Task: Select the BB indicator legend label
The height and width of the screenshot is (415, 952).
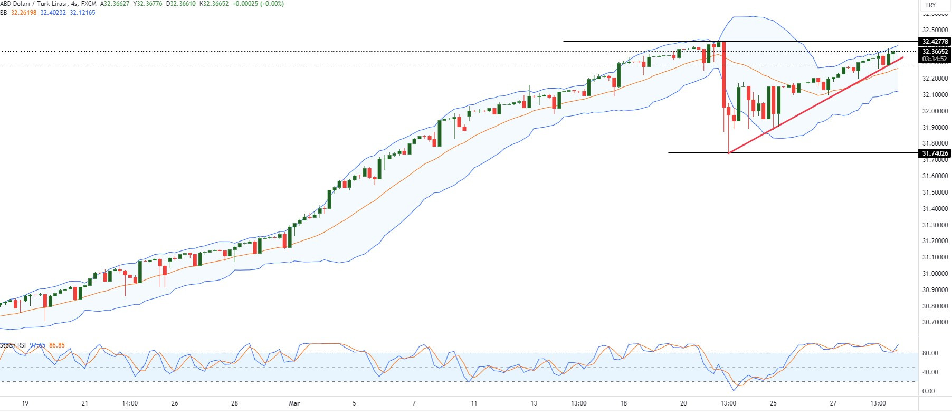Action: point(4,12)
